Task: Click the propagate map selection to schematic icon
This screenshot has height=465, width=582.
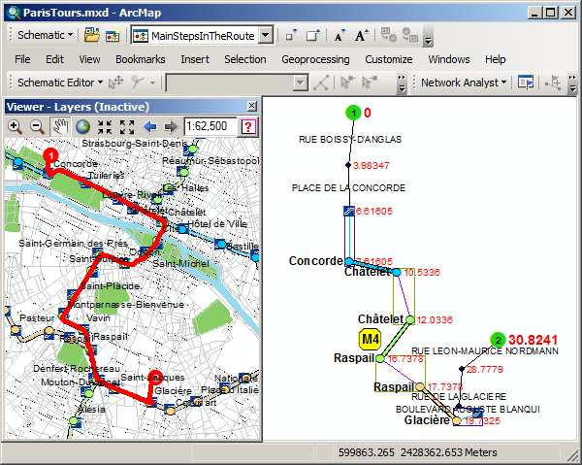Action: (x=410, y=35)
